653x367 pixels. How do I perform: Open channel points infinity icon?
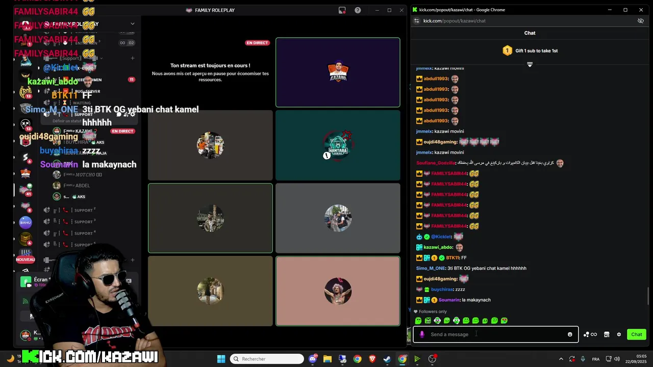click(590, 334)
